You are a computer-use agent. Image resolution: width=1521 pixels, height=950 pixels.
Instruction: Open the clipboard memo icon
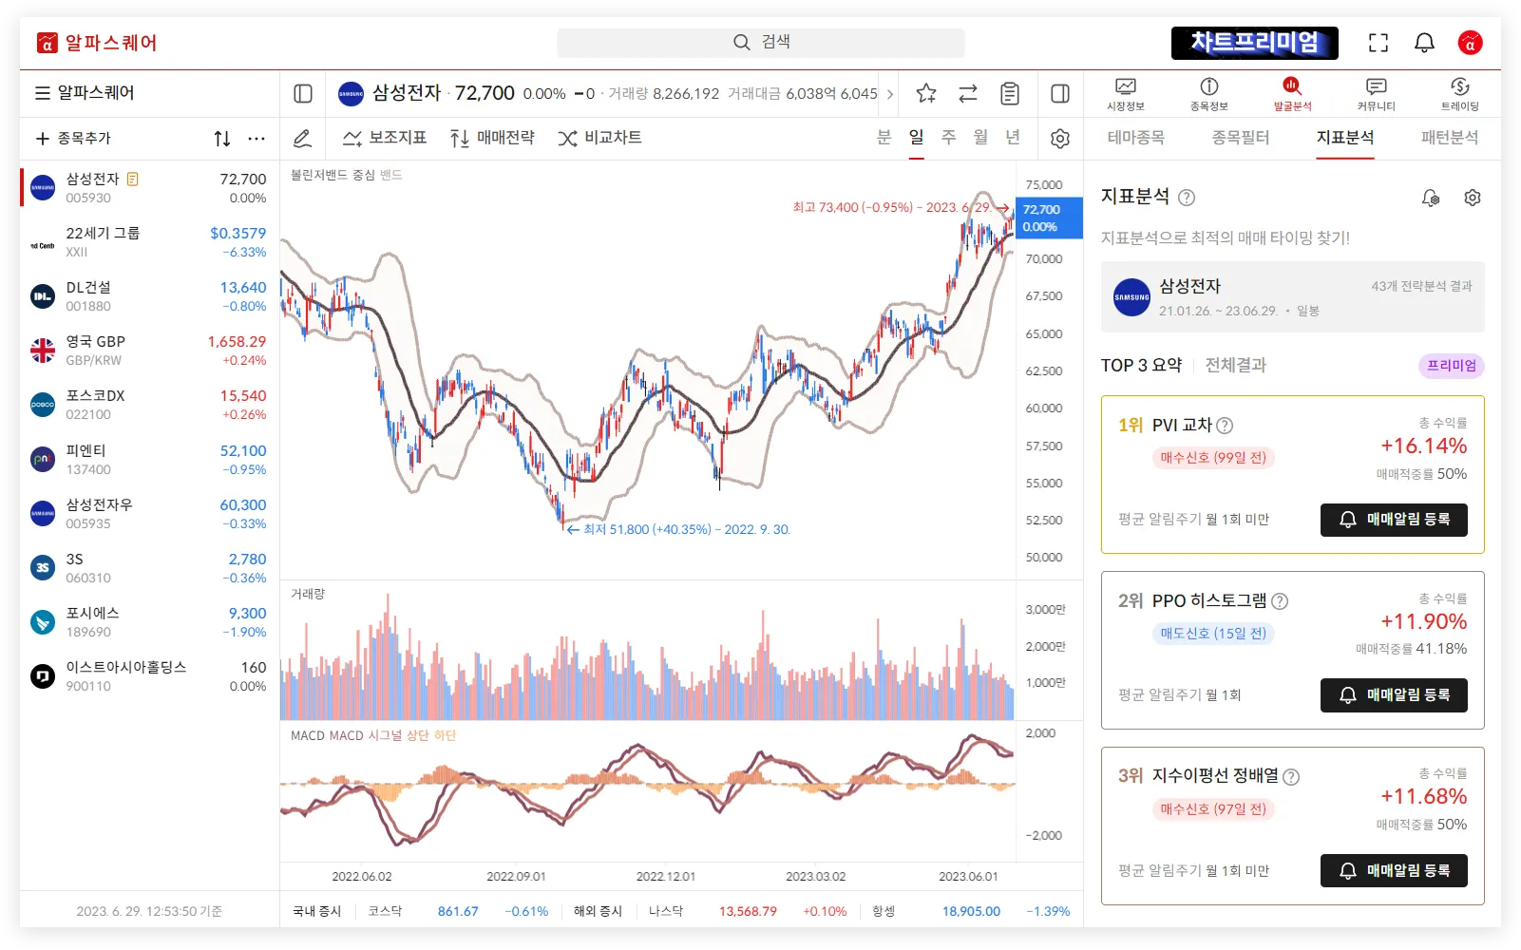point(1010,93)
